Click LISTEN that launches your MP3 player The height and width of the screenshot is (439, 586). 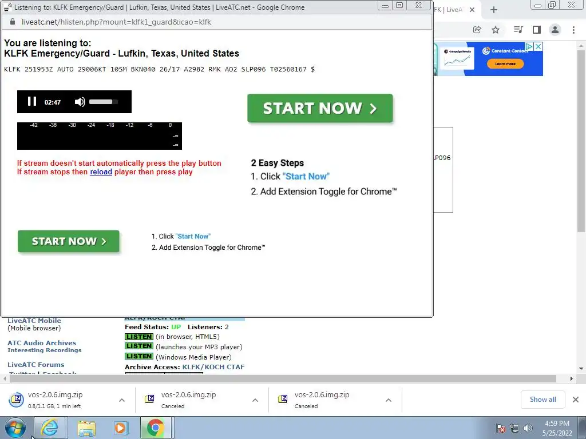coord(139,346)
